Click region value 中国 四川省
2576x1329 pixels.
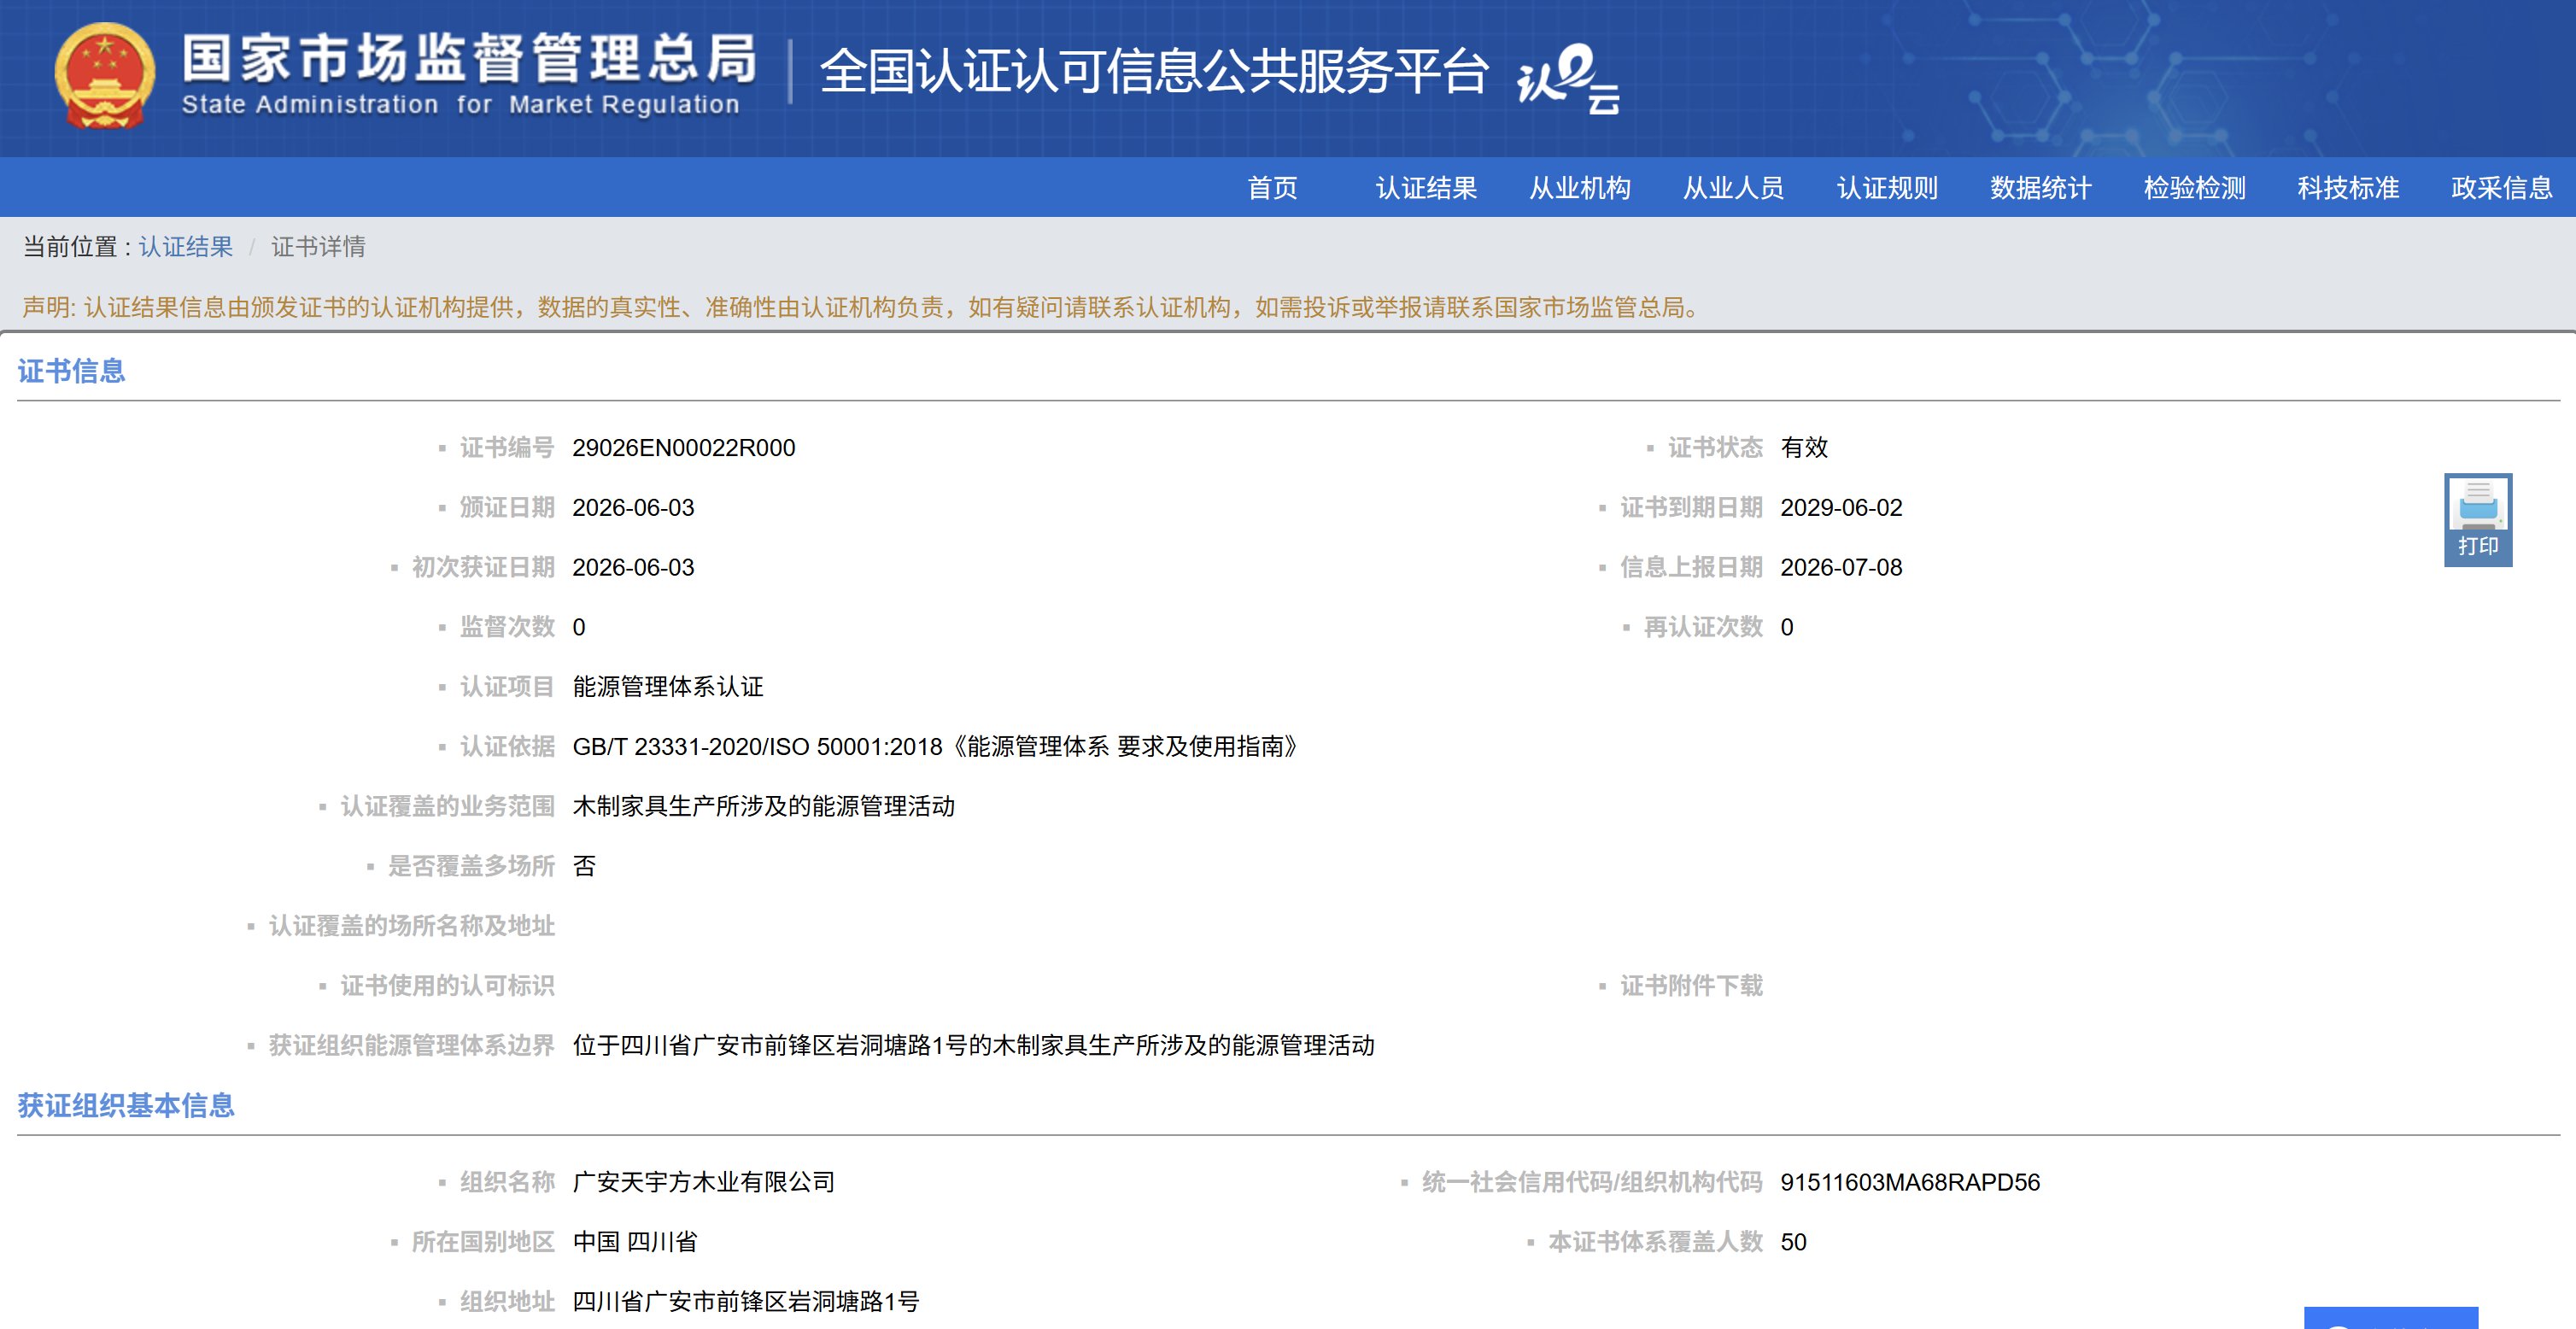tap(635, 1242)
